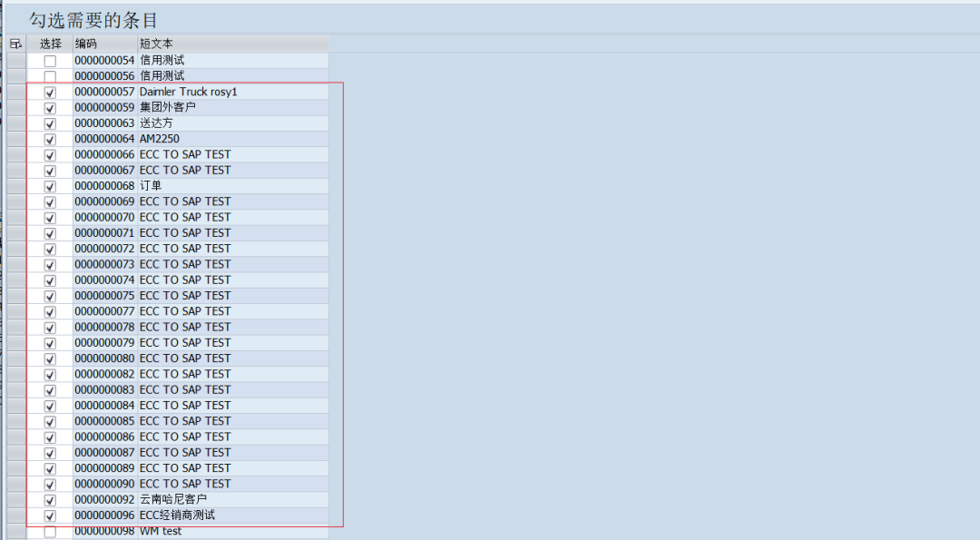980x540 pixels.
Task: Click code cell 0000000057
Action: pyautogui.click(x=104, y=92)
